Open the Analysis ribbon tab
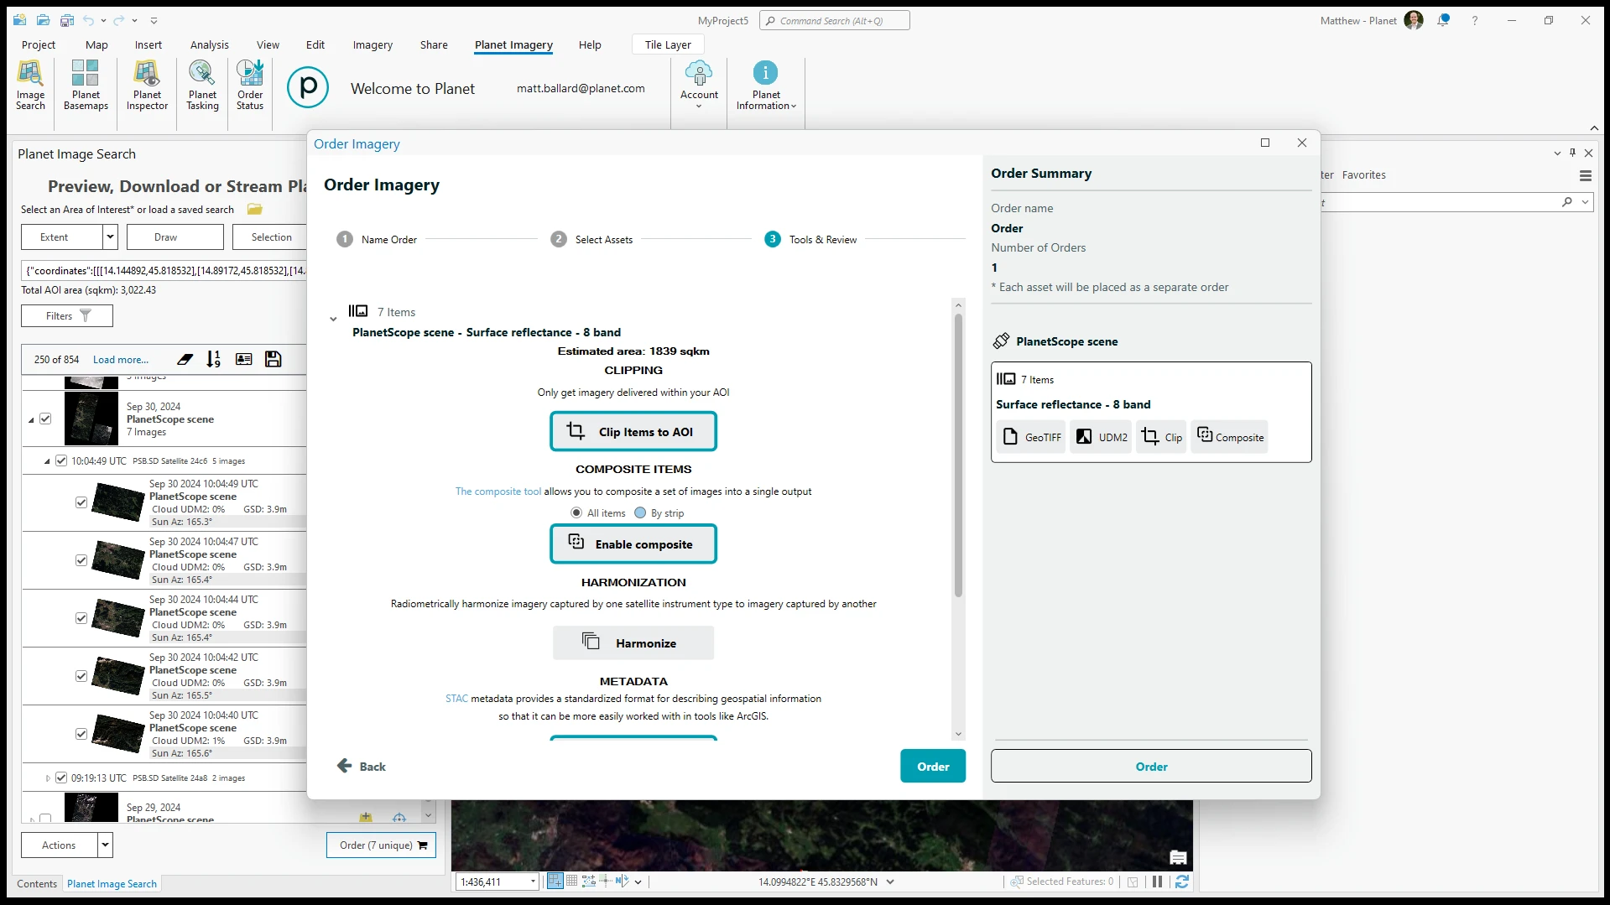 point(209,44)
